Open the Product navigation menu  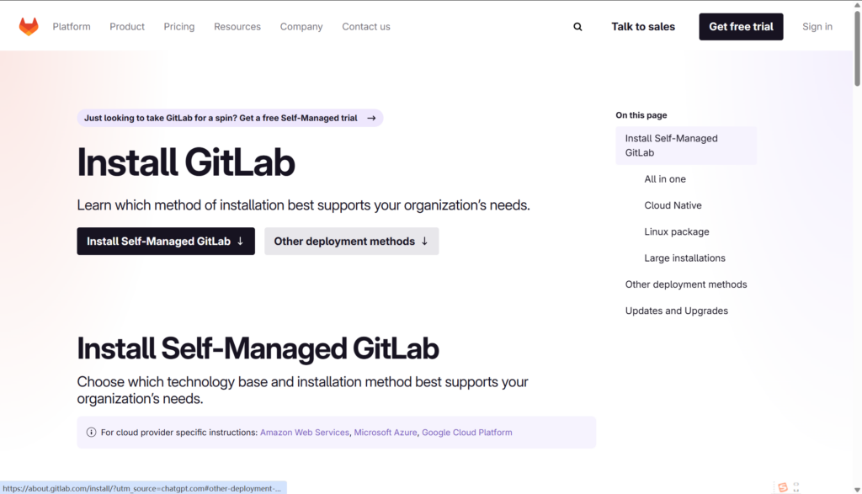coord(127,27)
